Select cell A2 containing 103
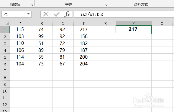Screen dimensions: 174x112 coord(21,36)
